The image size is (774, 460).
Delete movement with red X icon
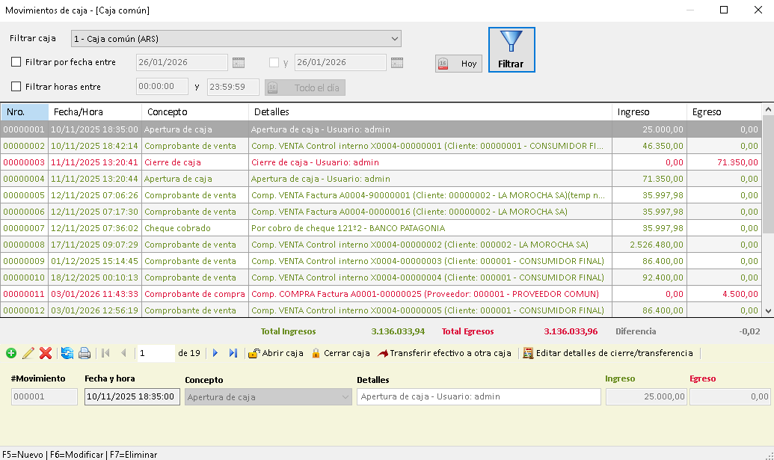click(46, 353)
